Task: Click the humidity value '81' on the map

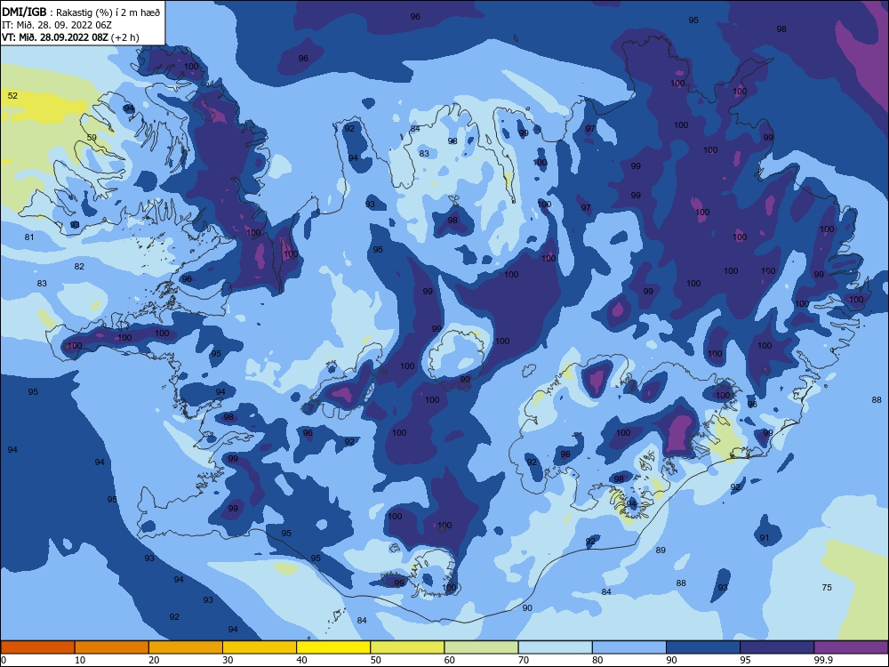Action: [x=29, y=237]
